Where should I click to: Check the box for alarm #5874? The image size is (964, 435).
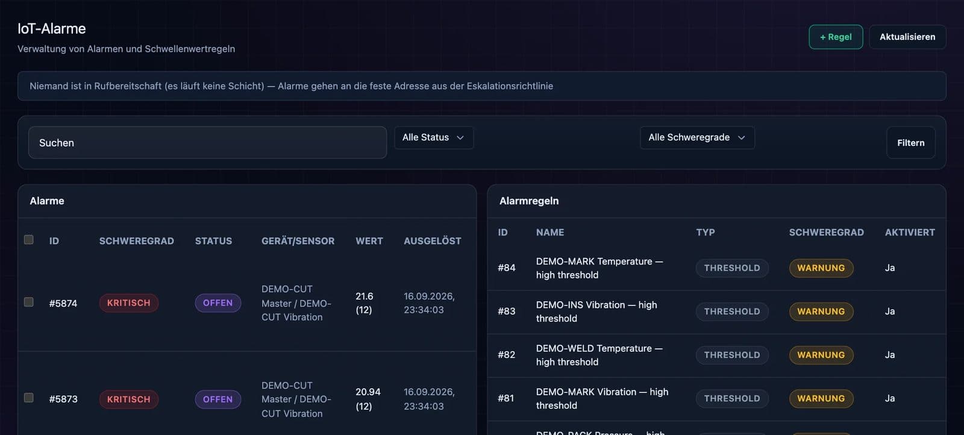[x=28, y=302]
